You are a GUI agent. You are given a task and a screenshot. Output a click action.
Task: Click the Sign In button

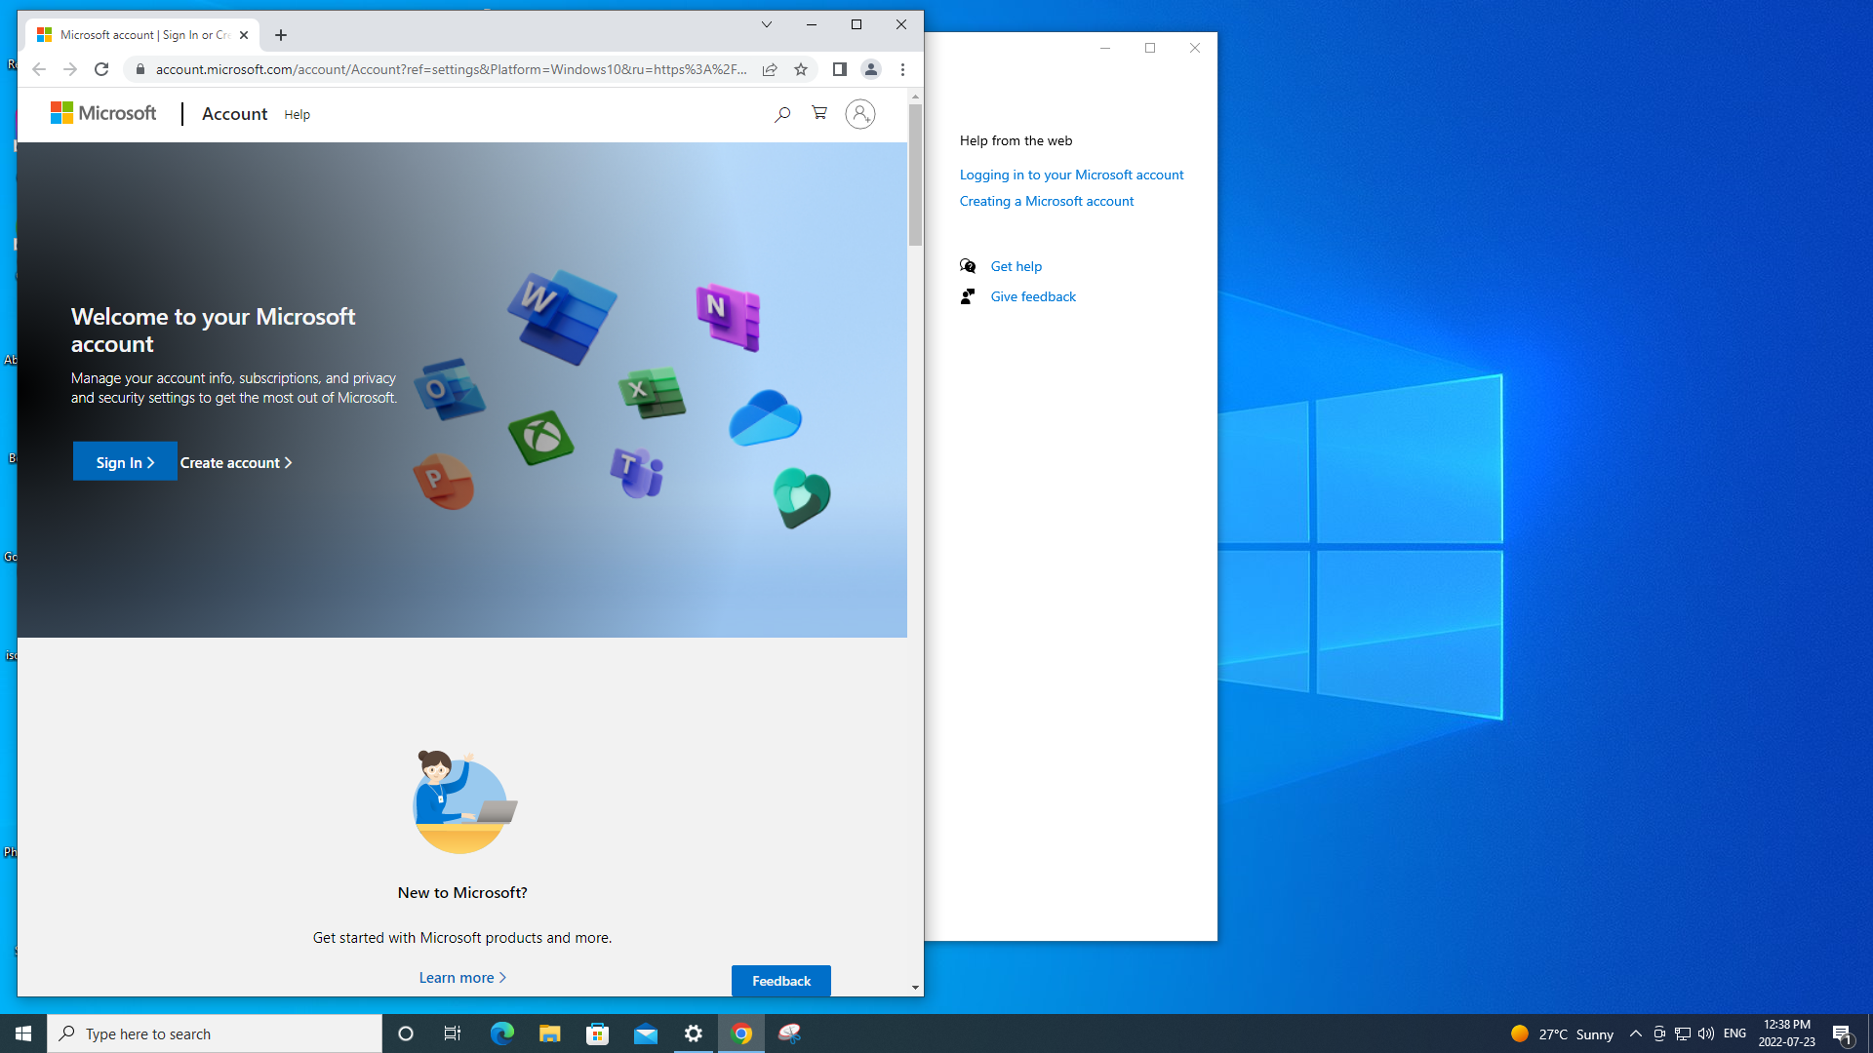coord(125,462)
